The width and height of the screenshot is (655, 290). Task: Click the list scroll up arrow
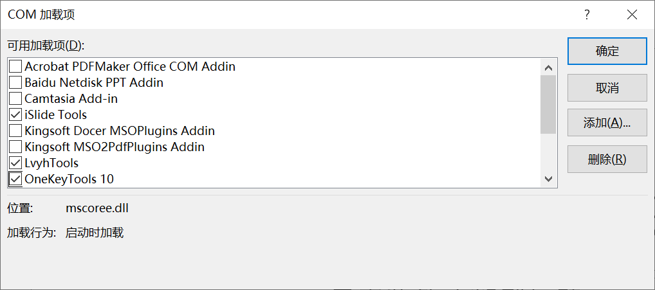coord(548,68)
